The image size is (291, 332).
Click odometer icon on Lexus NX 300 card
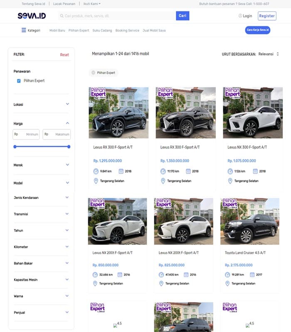coord(230,171)
